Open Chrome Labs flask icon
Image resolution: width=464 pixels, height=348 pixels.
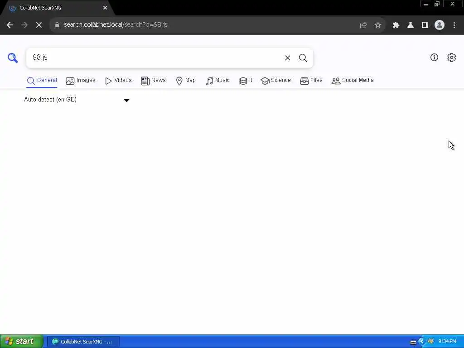click(411, 25)
